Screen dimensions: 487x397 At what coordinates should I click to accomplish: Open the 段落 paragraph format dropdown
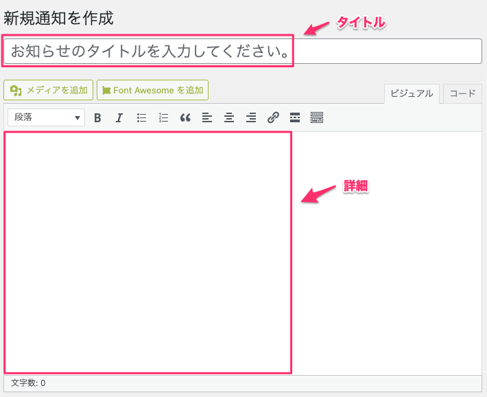click(x=47, y=117)
